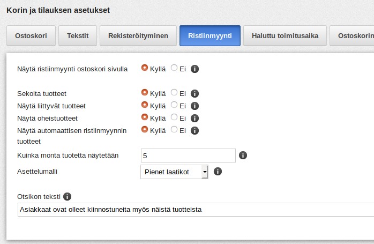Click info icon for Näytä ristiinmyynti ostoskori sivulla
374x244 pixels.
tap(195, 69)
